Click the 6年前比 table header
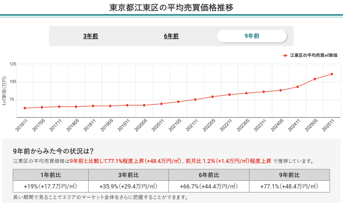Image resolution: width=343 pixels, height=203 pixels. click(x=209, y=175)
